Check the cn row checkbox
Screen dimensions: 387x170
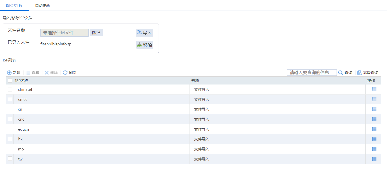pyautogui.click(x=10, y=109)
